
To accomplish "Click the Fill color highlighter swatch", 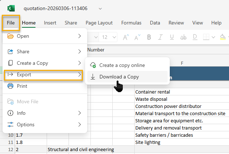I will 223,37.
